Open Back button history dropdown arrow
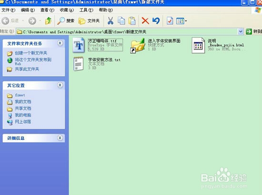The height and width of the screenshot is (195, 262). click(x=23, y=20)
